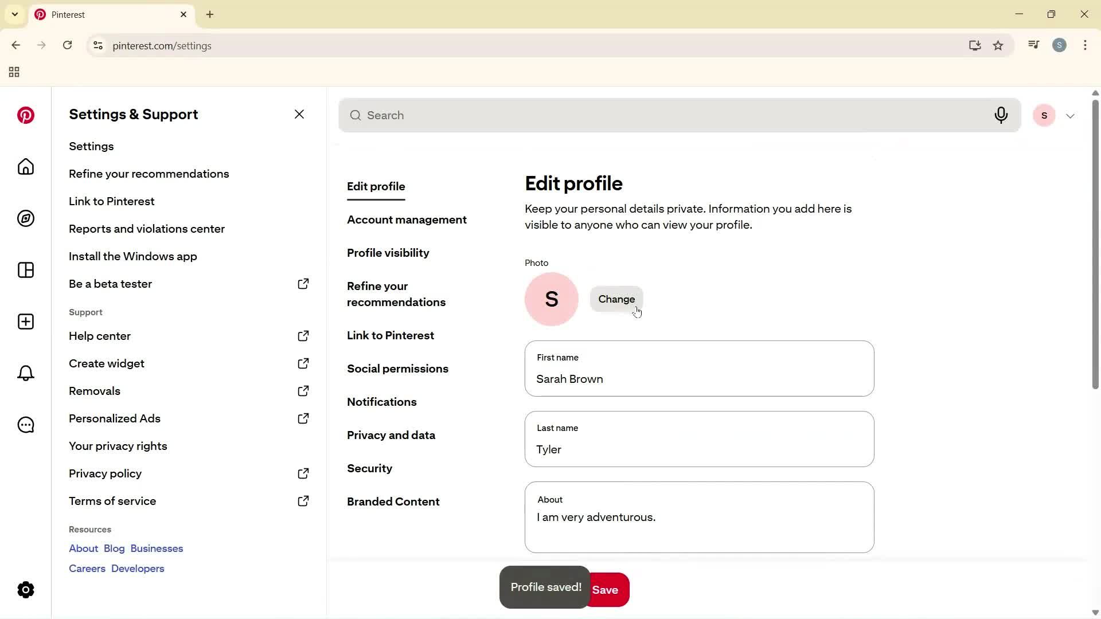1101x619 pixels.
Task: Switch to the Notifications settings section
Action: point(382,402)
